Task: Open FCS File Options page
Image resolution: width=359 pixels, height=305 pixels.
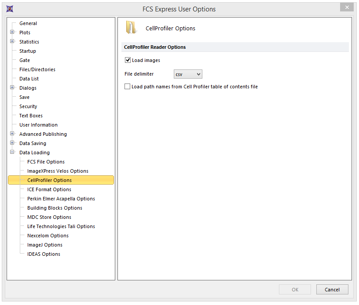Action: pos(46,162)
